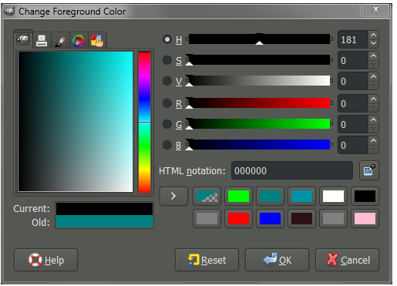Image resolution: width=397 pixels, height=286 pixels.
Task: Click the vertical rainbow hue strip
Action: click(x=144, y=123)
